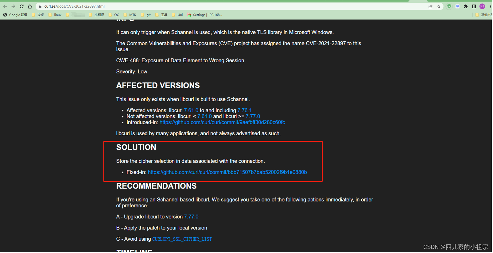
Task: Open the 工具 bookmark folder
Action: click(161, 15)
